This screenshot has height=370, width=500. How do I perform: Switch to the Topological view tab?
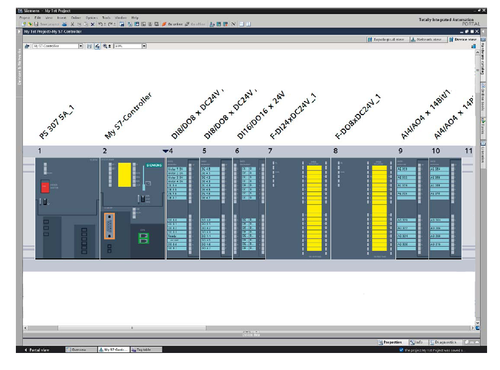click(x=386, y=39)
